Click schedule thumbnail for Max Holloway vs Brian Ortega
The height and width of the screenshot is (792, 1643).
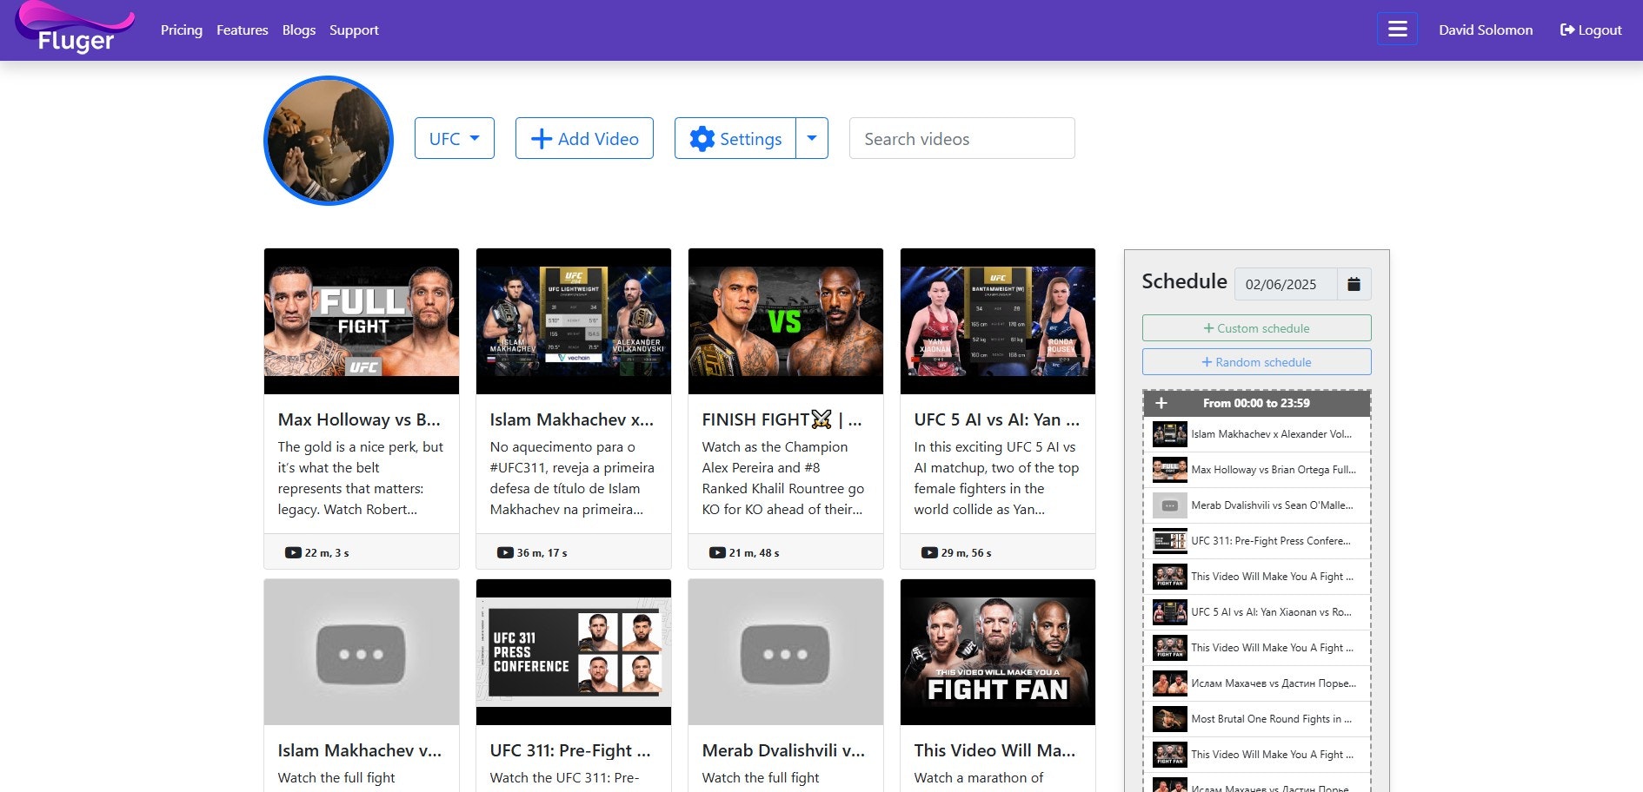[1169, 470]
